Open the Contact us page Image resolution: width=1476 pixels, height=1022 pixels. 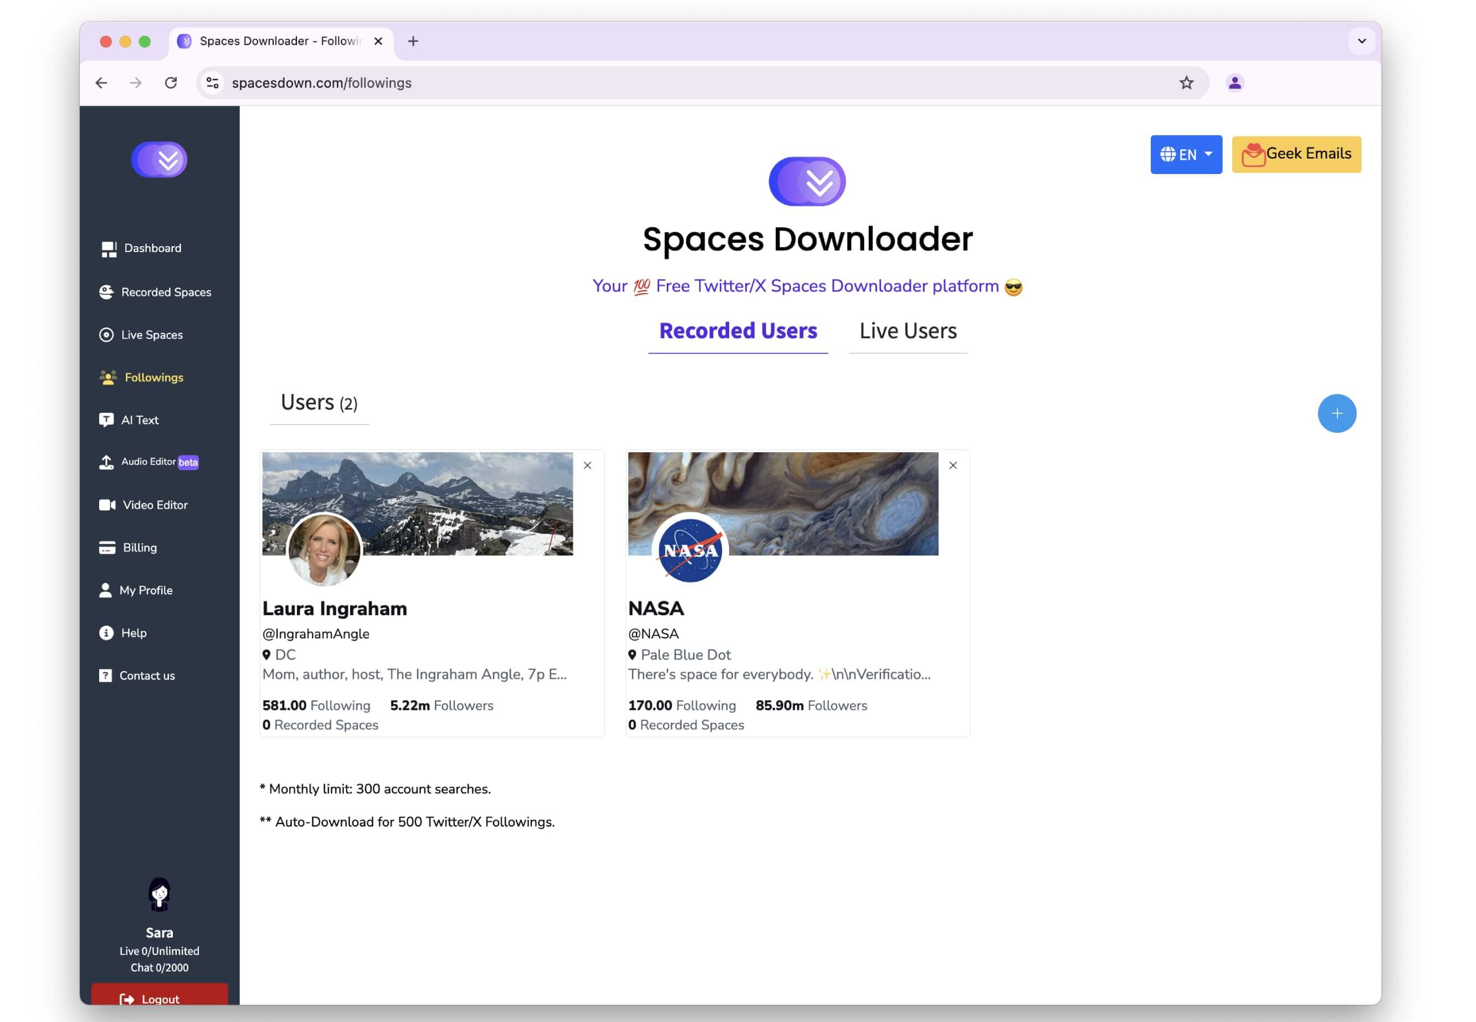tap(147, 675)
